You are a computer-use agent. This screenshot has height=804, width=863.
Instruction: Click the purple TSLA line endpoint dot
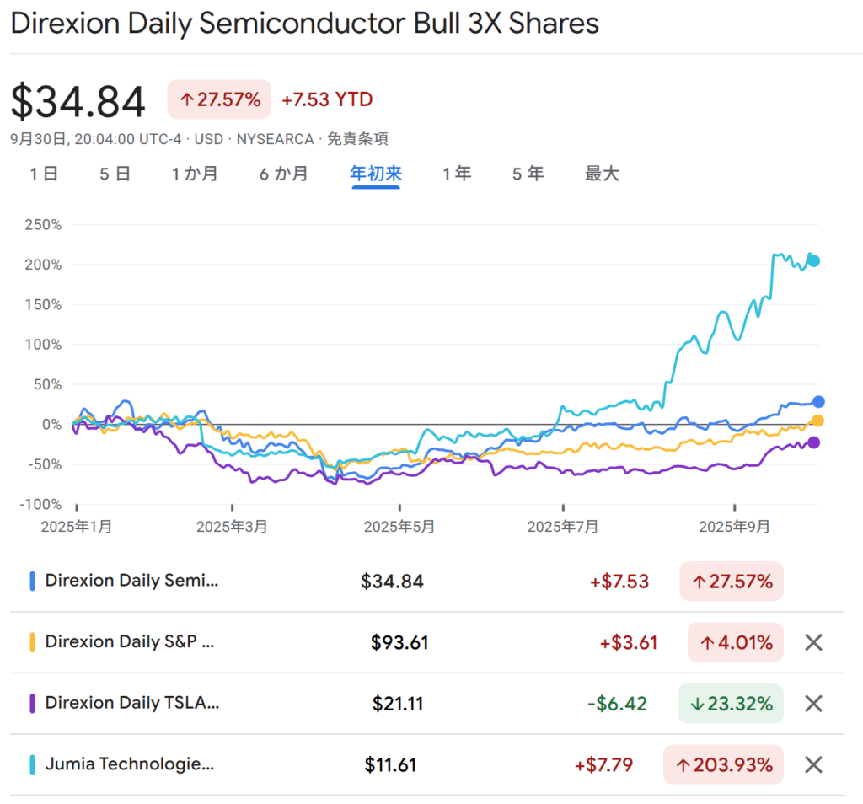point(814,442)
